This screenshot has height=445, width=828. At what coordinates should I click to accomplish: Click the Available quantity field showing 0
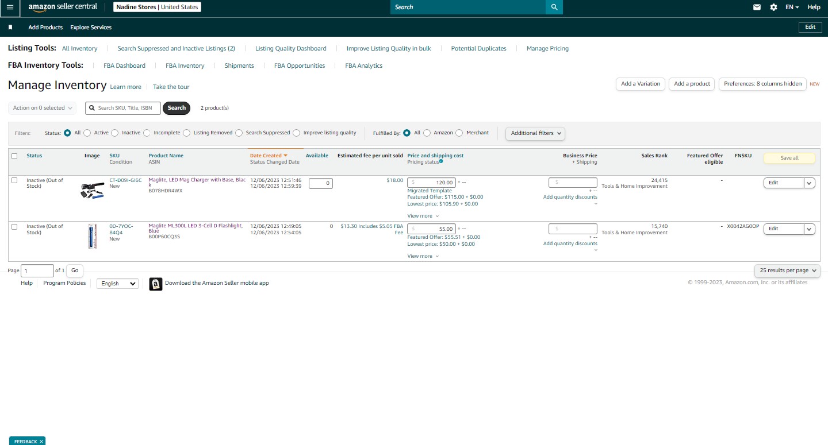click(x=321, y=183)
